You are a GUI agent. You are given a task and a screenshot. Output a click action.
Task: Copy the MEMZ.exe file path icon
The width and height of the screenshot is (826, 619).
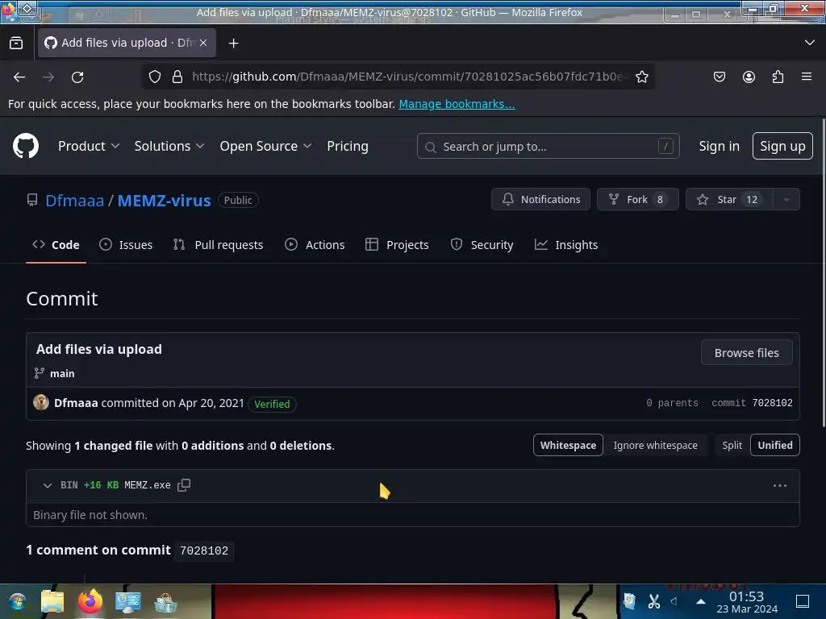pos(184,484)
